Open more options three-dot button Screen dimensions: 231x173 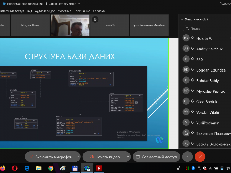click(x=187, y=157)
